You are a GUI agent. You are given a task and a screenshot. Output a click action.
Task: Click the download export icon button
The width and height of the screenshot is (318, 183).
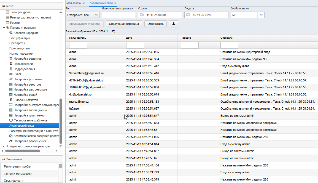click(174, 24)
